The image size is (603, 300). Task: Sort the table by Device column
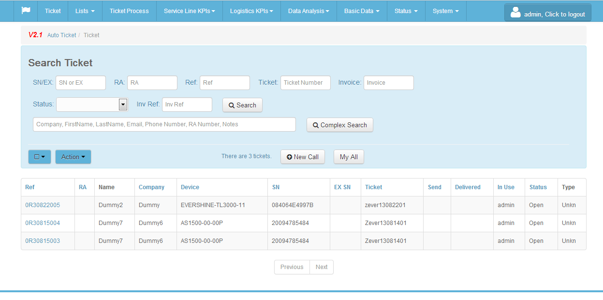pos(190,187)
